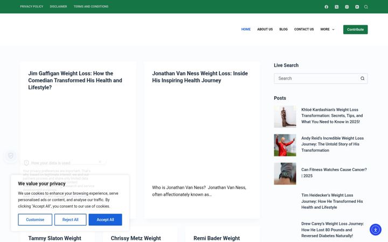This screenshot has height=242, width=388.
Task: Open Andy Reid's Weight Loss Journey post link
Action: pos(332,144)
